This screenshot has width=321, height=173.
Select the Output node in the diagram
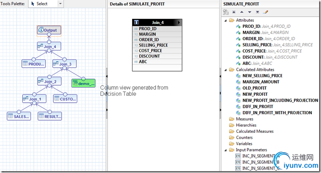[49, 30]
